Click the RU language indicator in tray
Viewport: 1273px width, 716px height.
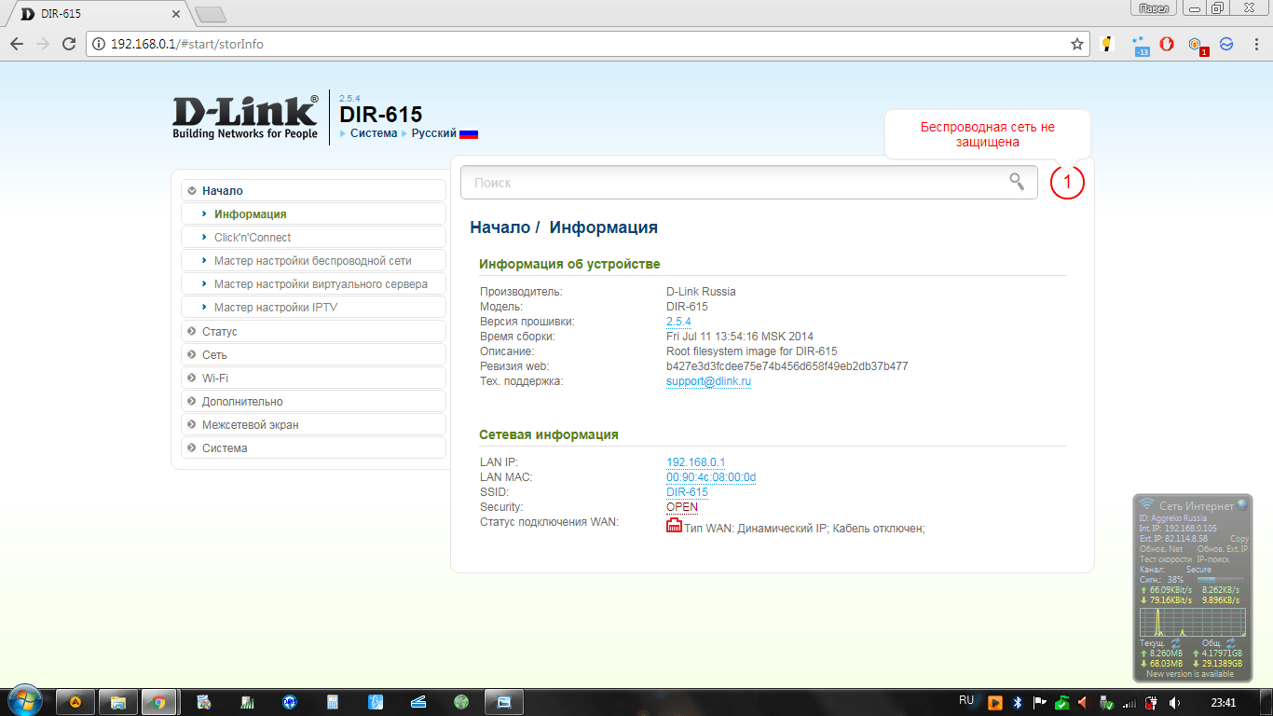[x=966, y=700]
